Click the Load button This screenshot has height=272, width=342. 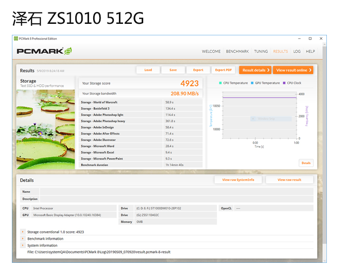tap(148, 70)
